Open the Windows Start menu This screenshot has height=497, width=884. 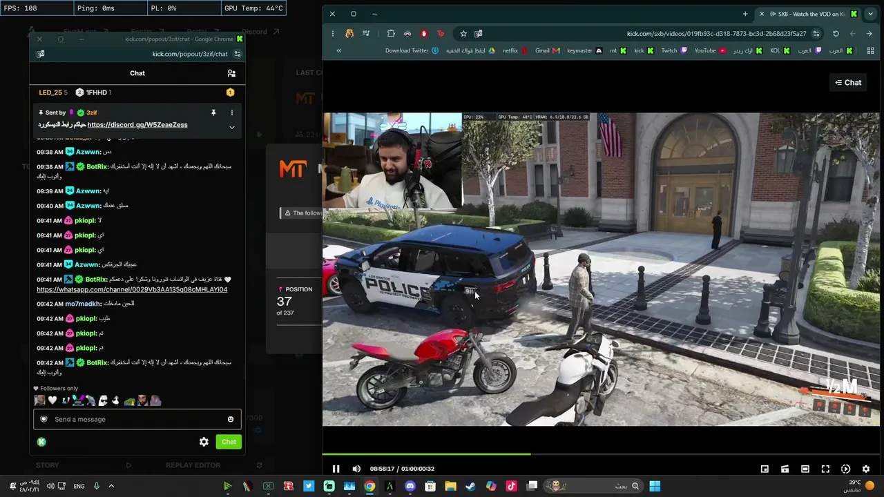tap(655, 486)
